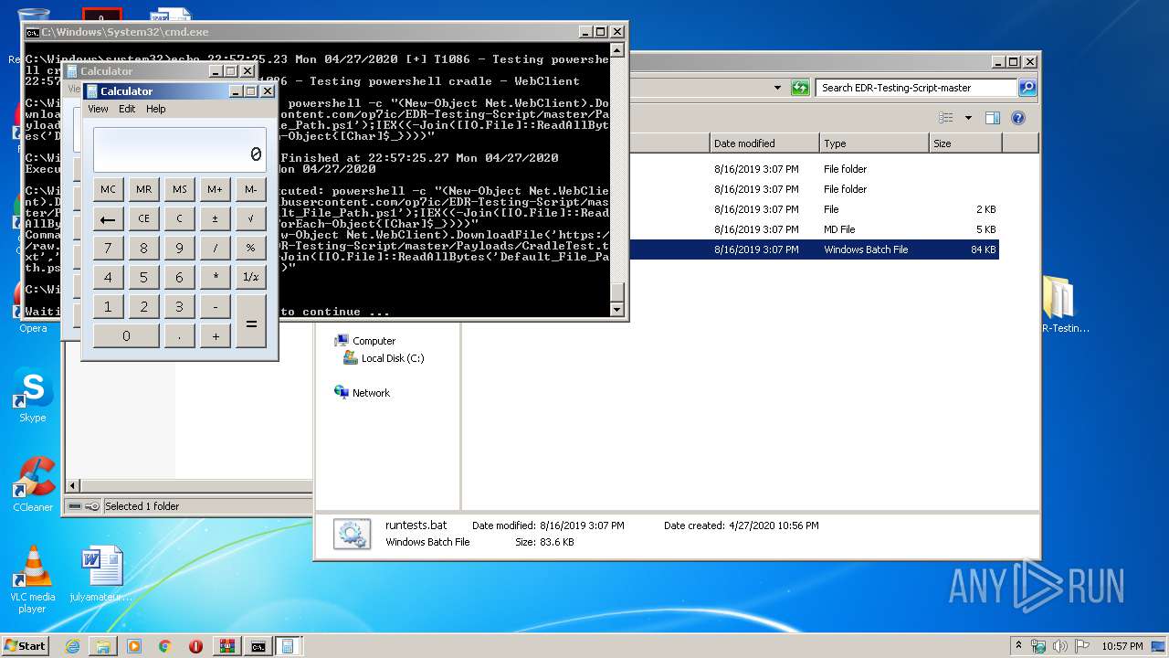
Task: Click digit 0 on the Calculator
Action: point(126,335)
